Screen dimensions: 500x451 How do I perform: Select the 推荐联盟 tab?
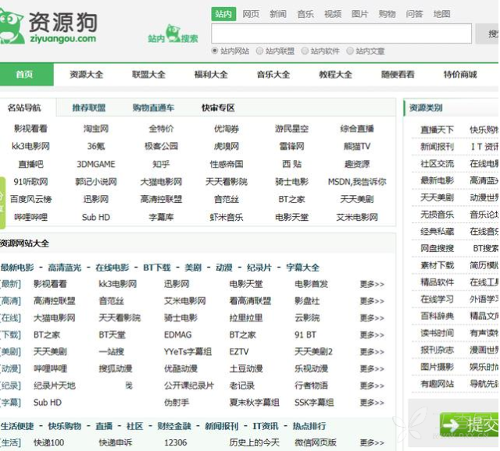coord(89,108)
